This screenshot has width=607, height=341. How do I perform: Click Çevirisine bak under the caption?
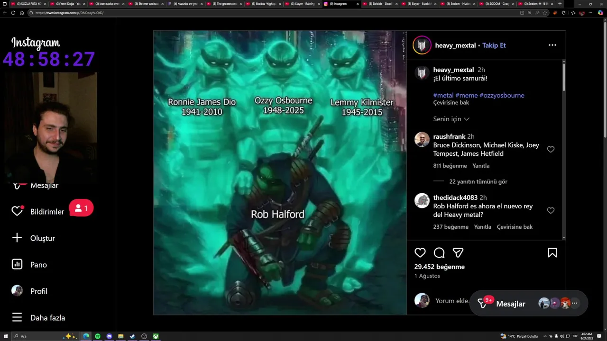(451, 103)
